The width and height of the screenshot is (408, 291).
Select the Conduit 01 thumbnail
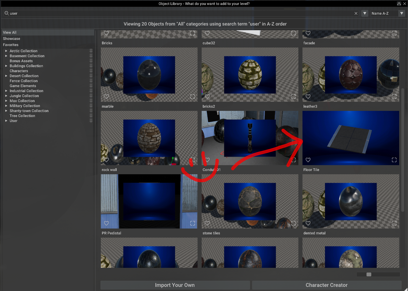click(x=250, y=138)
